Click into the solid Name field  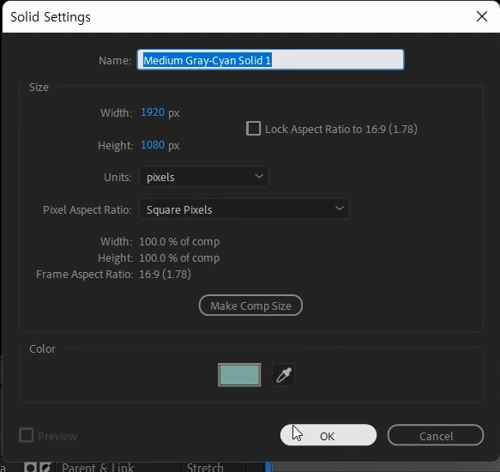point(271,60)
